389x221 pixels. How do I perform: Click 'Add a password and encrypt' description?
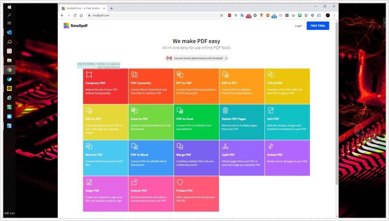195,199
